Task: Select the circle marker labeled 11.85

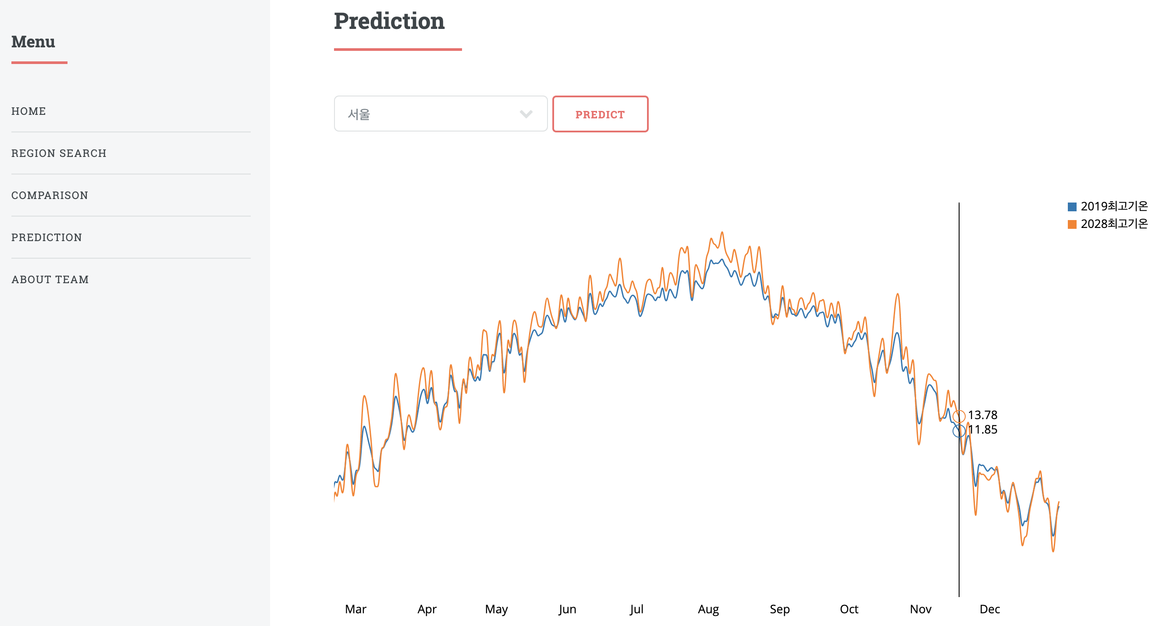Action: pos(958,430)
